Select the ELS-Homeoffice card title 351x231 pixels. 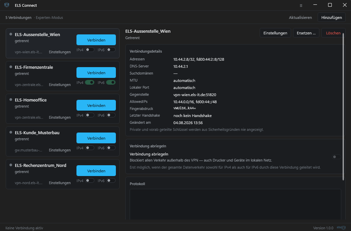[x=31, y=100]
